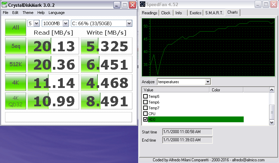This screenshot has width=279, height=163.
Task: Click the green HD0 color swatch
Action: [x=196, y=120]
